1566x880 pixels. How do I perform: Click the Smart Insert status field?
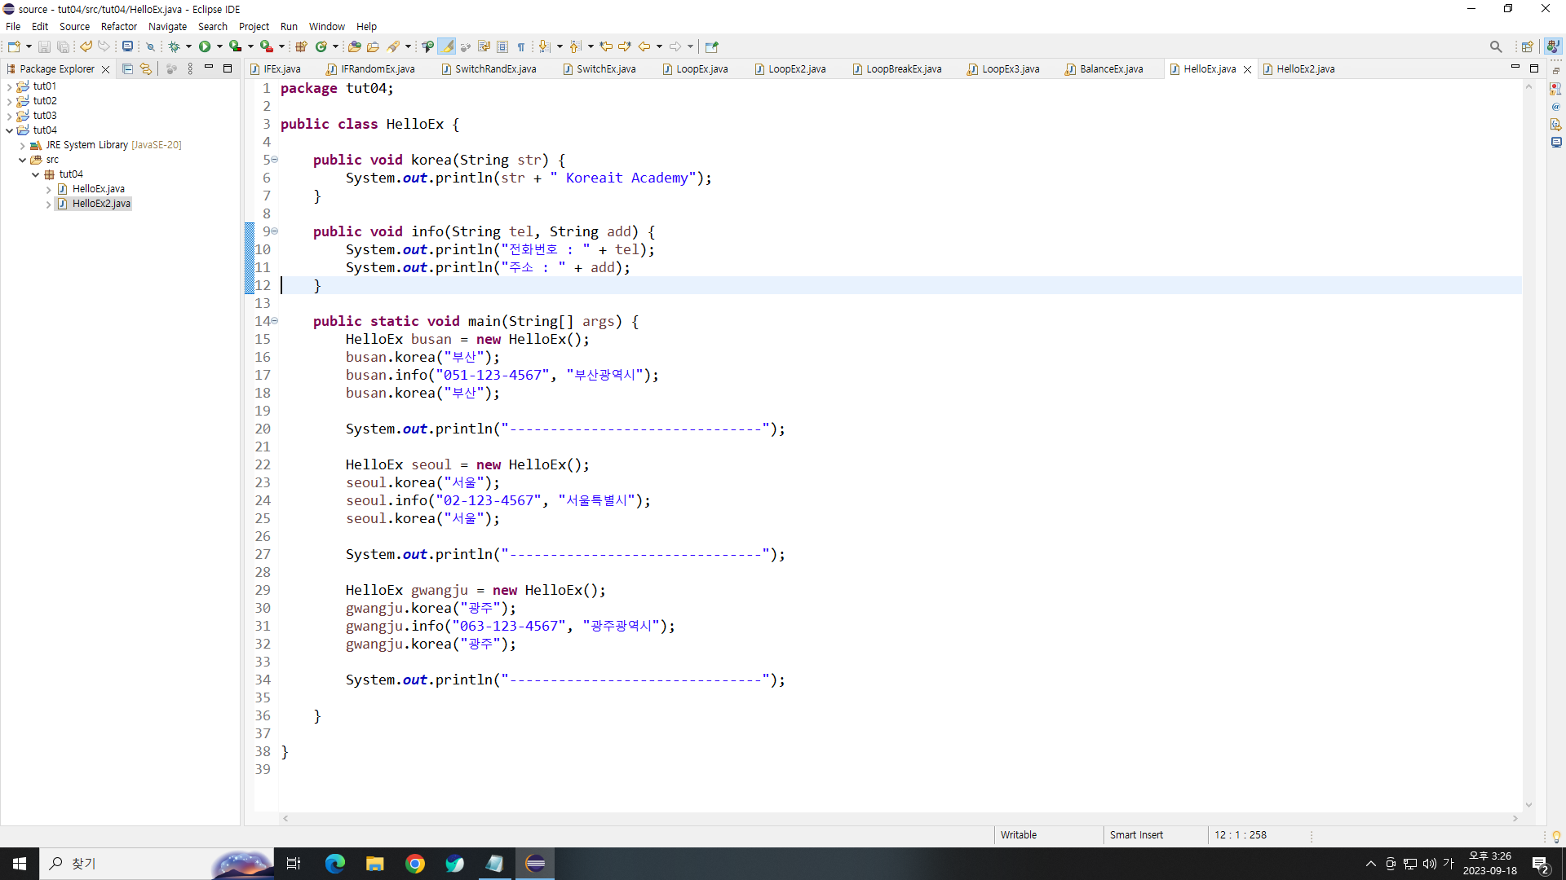pos(1136,835)
